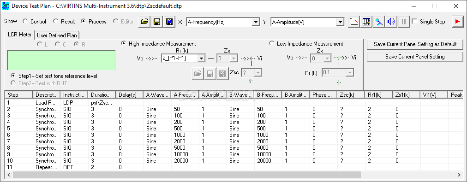The width and height of the screenshot is (467, 182).
Task: Switch to the LCR Meter tab
Action: pos(19,35)
